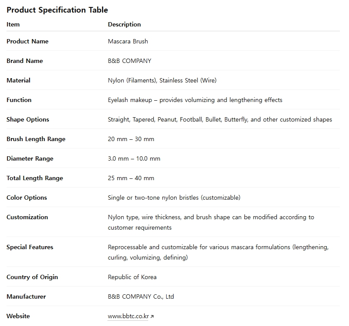The width and height of the screenshot is (349, 326).
Task: Click the 3.0 mm – 10.0 mm diameter value
Action: click(134, 158)
